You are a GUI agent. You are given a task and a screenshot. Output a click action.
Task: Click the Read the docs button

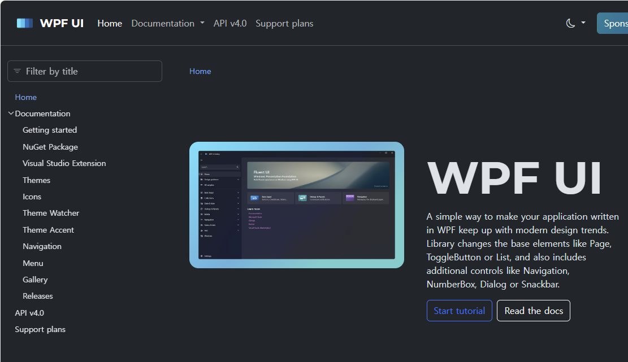point(534,311)
